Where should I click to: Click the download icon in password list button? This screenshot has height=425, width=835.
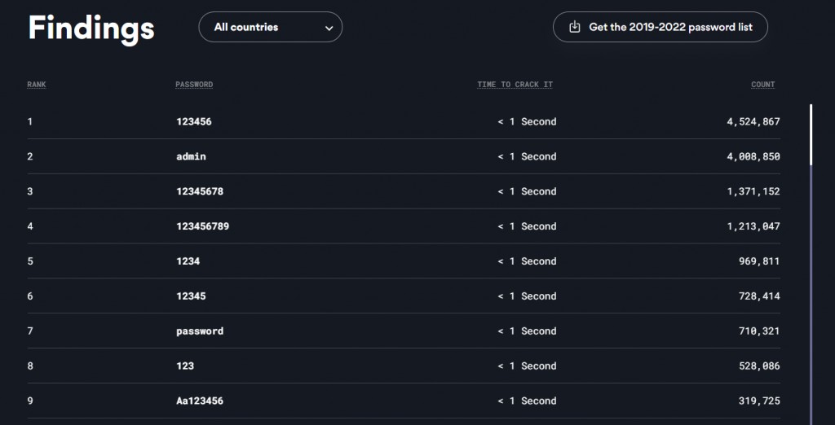[x=574, y=27]
